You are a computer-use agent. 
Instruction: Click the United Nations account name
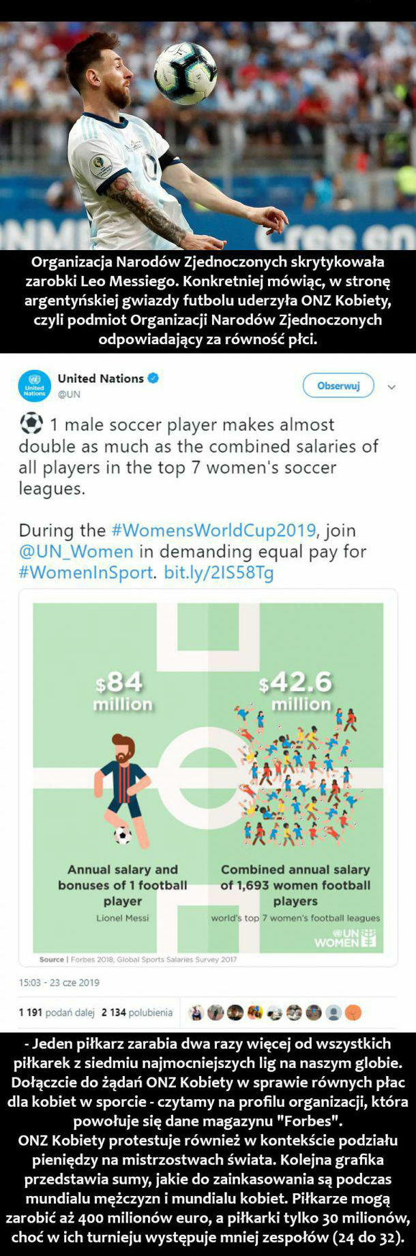[x=100, y=378]
